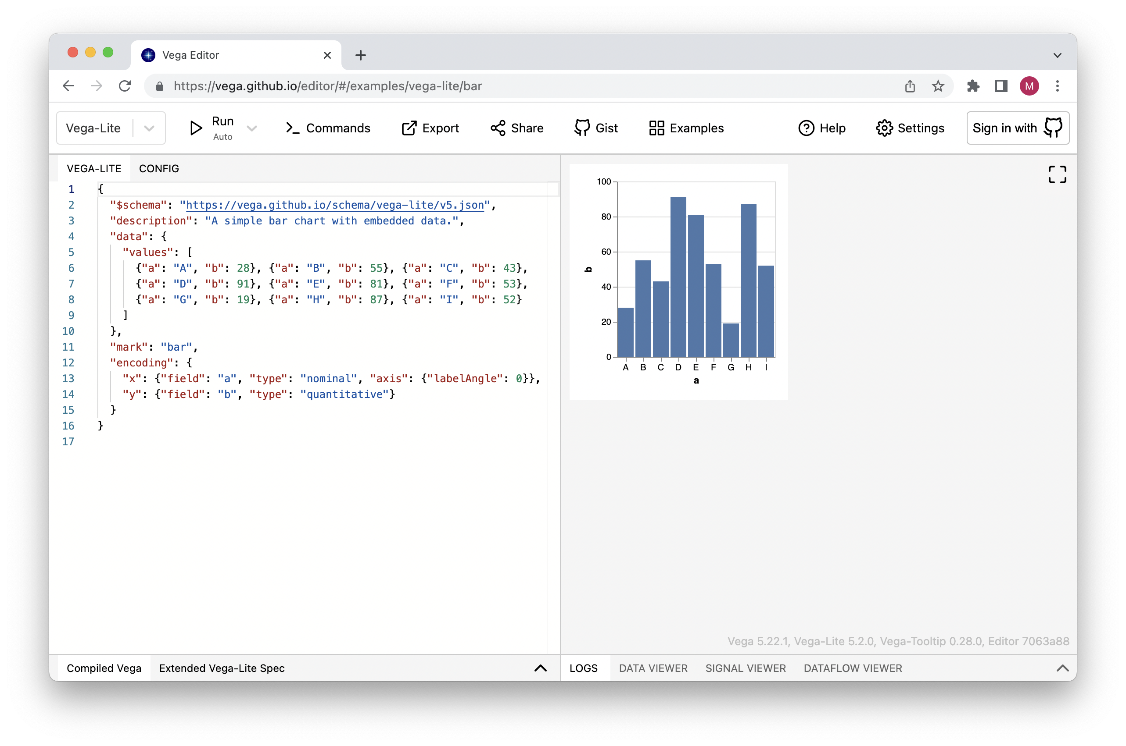Image resolution: width=1126 pixels, height=746 pixels.
Task: Bookmark the page with the star icon
Action: click(x=937, y=86)
